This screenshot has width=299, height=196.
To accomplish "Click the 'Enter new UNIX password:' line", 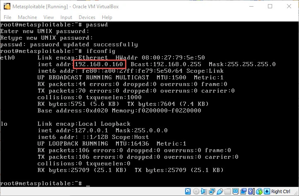I will [x=45, y=31].
